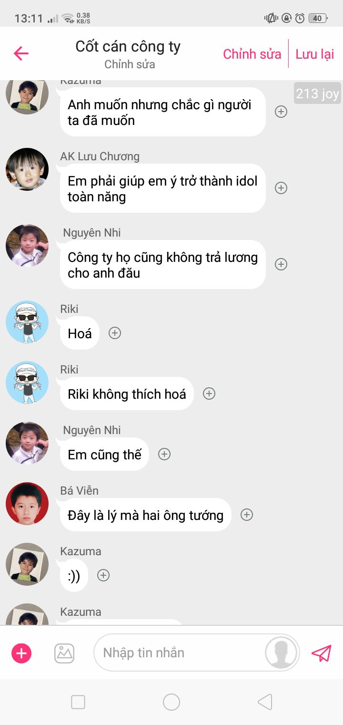Tap the Android home circle button
Image resolution: width=343 pixels, height=725 pixels.
pyautogui.click(x=171, y=702)
